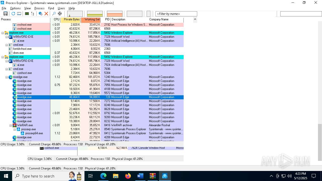Collapse cmd.exe node directly above fontdrvhost.exe
322x181 pixels.
click(7, 45)
